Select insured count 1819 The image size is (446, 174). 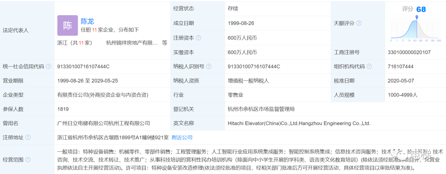point(63,109)
